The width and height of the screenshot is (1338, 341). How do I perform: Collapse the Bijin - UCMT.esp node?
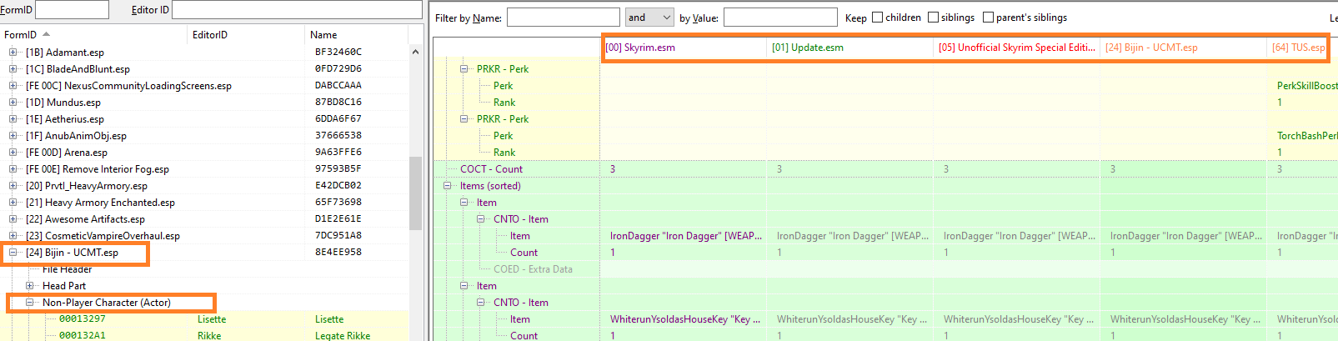click(13, 253)
